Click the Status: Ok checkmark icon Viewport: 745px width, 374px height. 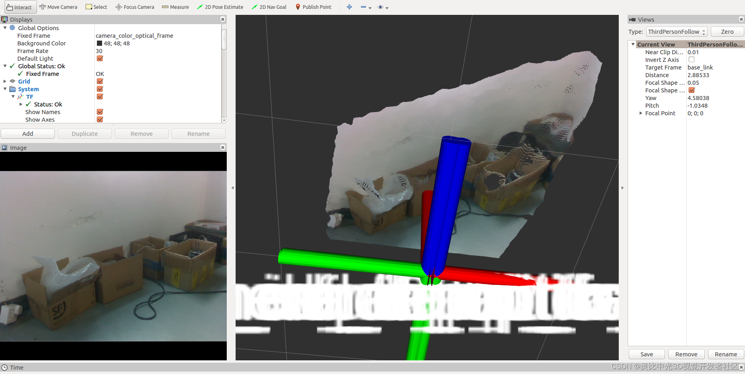tap(28, 104)
